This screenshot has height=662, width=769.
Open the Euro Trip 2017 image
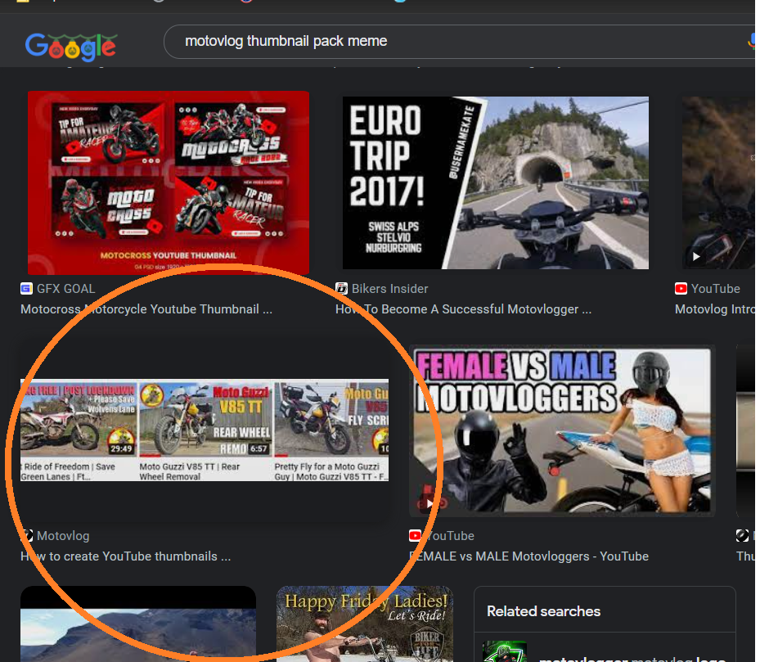495,182
